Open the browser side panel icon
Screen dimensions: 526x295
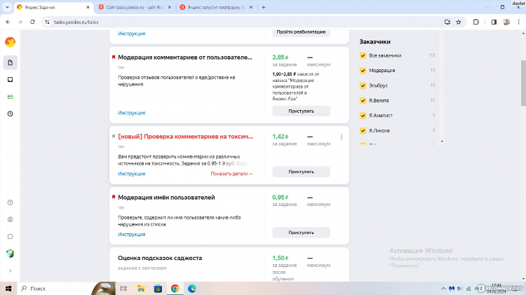coord(494,22)
